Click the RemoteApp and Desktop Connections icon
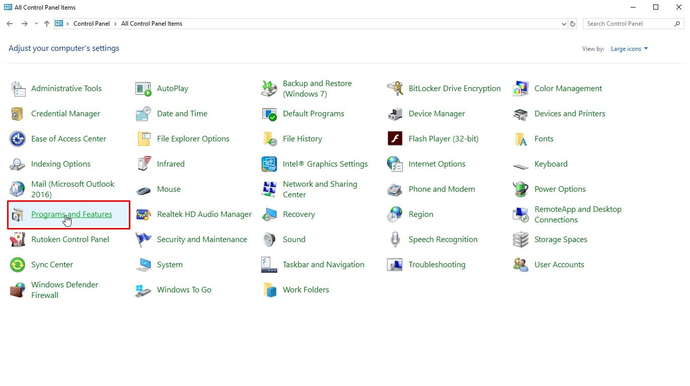Image resolution: width=690 pixels, height=386 pixels. pos(521,214)
